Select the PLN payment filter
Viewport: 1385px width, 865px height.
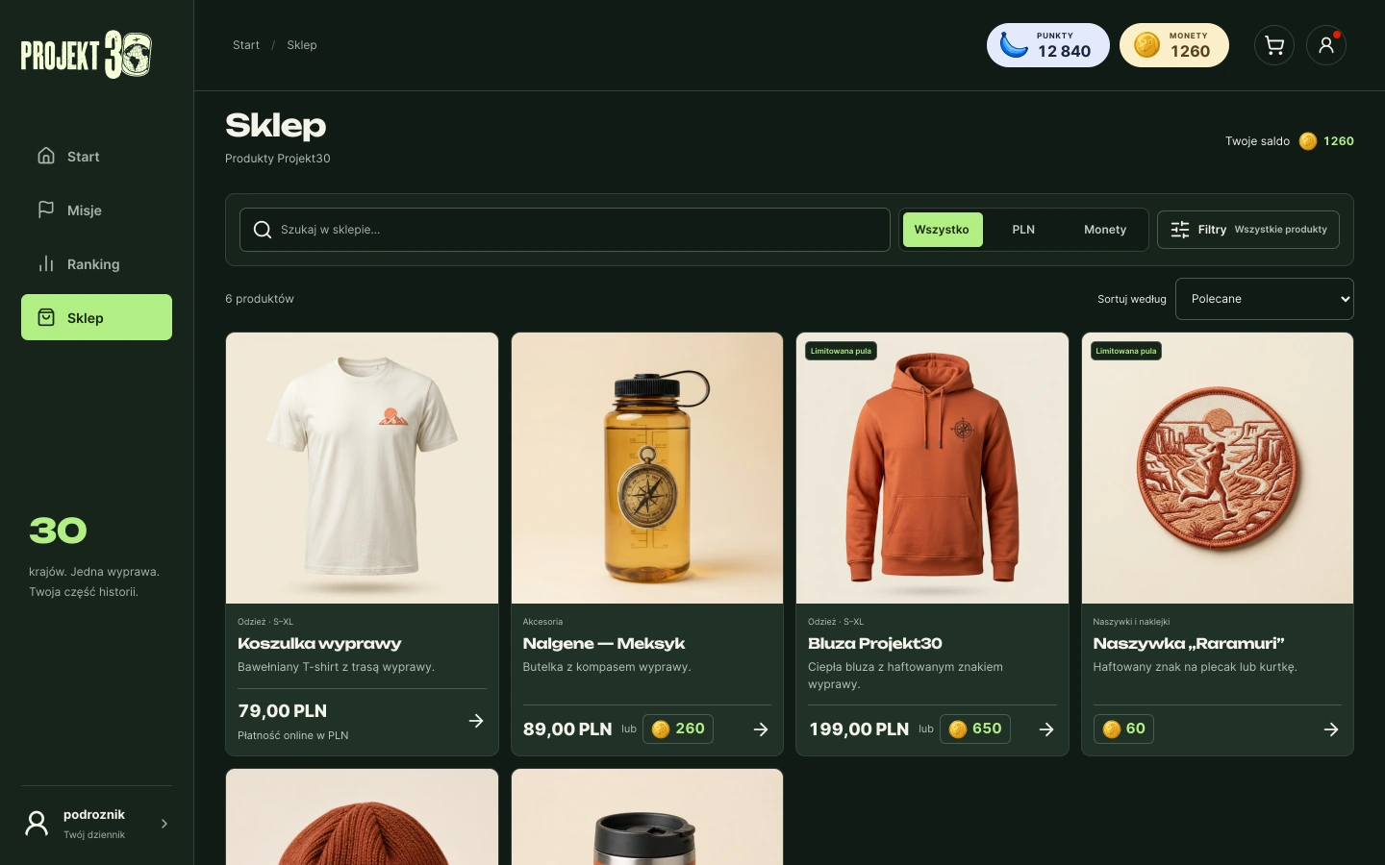coord(1023,230)
